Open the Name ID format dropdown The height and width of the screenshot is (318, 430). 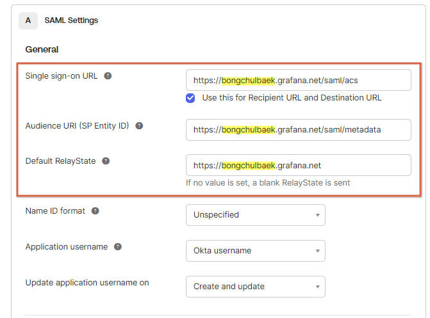pyautogui.click(x=255, y=215)
